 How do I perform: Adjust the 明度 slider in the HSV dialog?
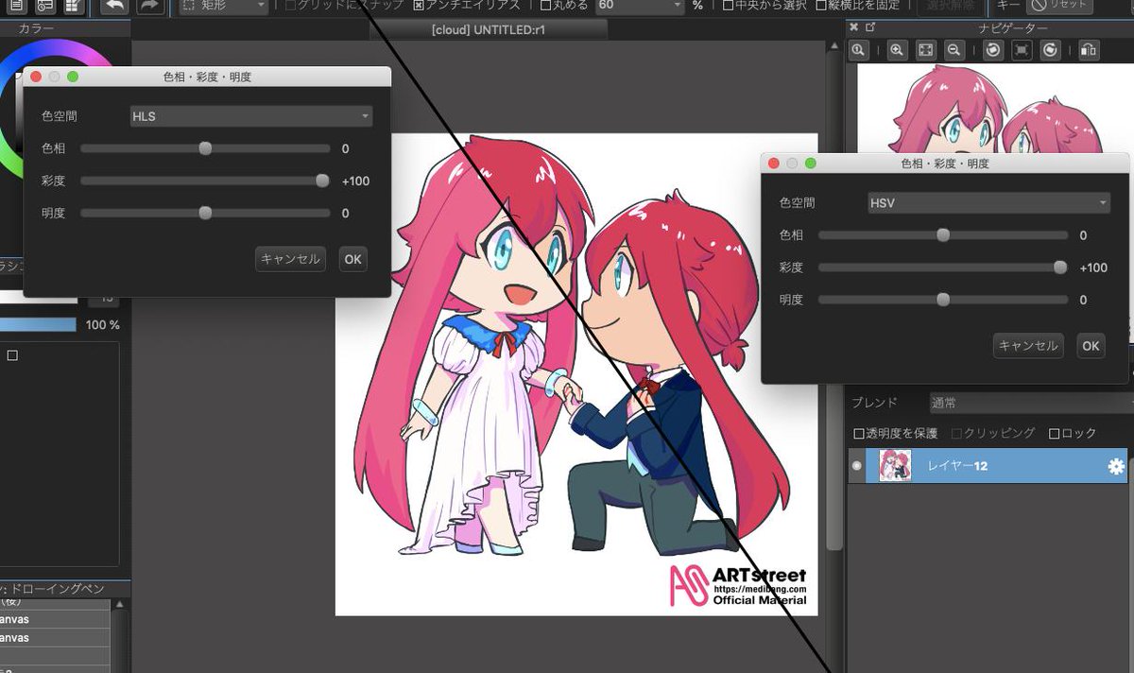click(943, 300)
